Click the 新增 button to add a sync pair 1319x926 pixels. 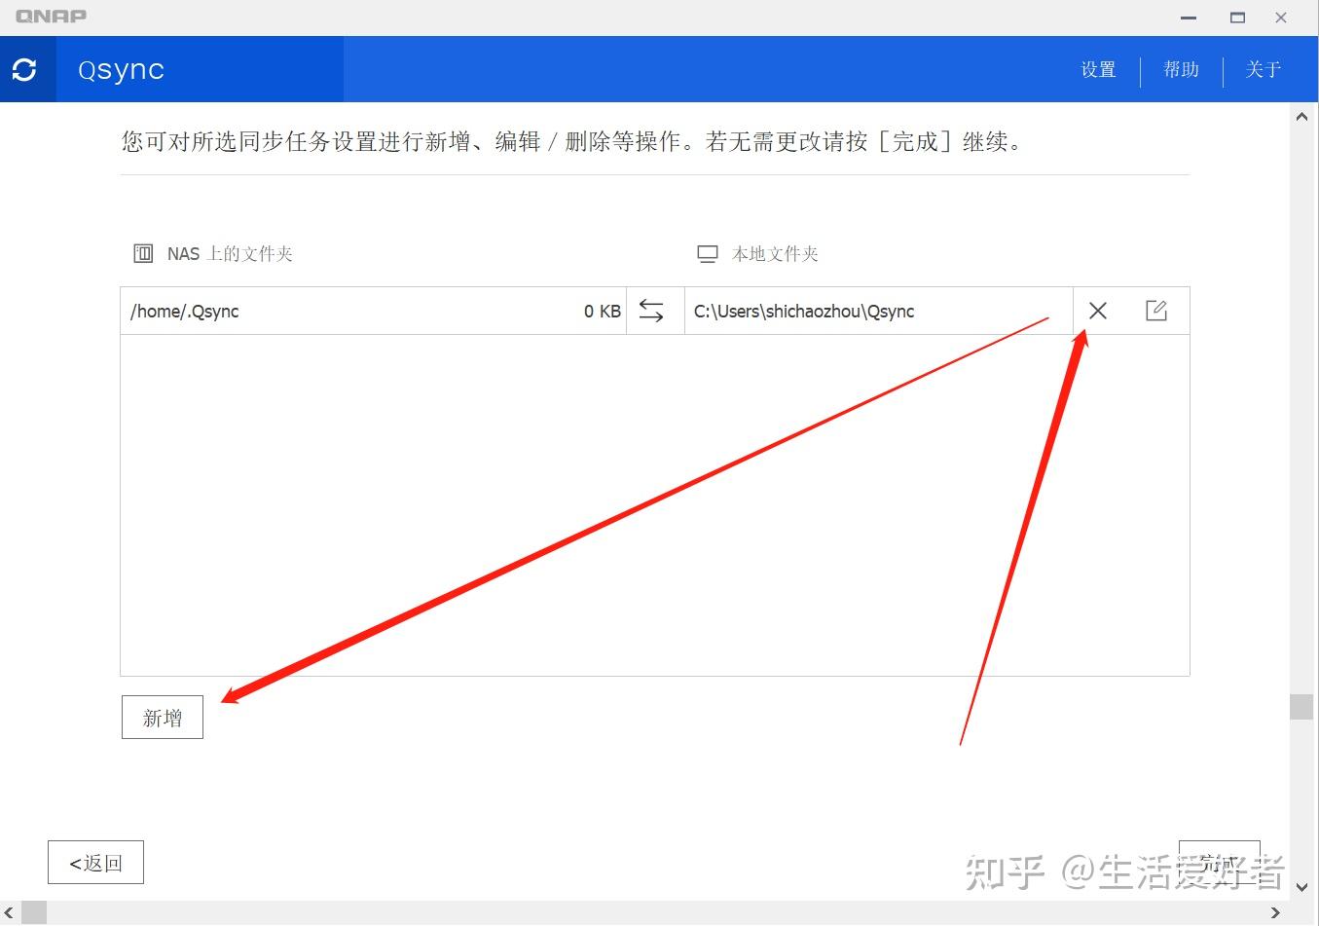tap(162, 717)
